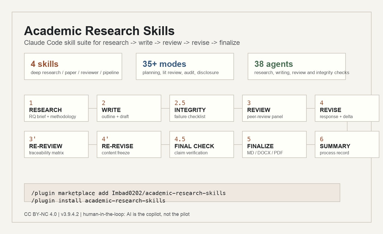Click 'outline + draft' caption

click(x=115, y=116)
